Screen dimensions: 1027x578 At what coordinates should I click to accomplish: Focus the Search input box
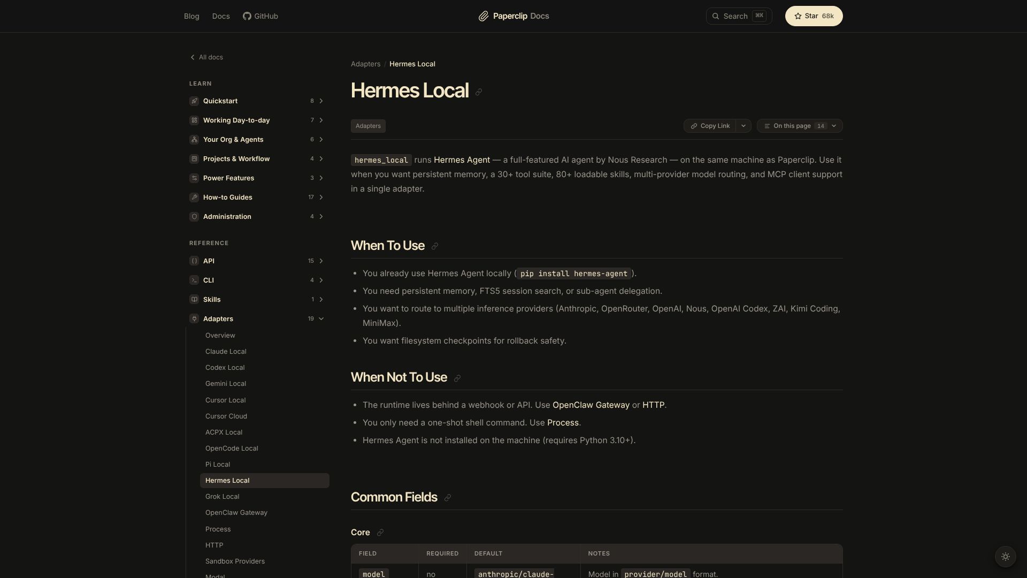[739, 16]
